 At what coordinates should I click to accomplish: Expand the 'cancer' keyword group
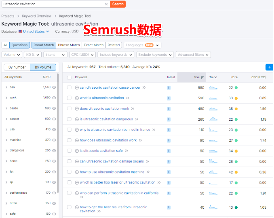(x=6, y=119)
